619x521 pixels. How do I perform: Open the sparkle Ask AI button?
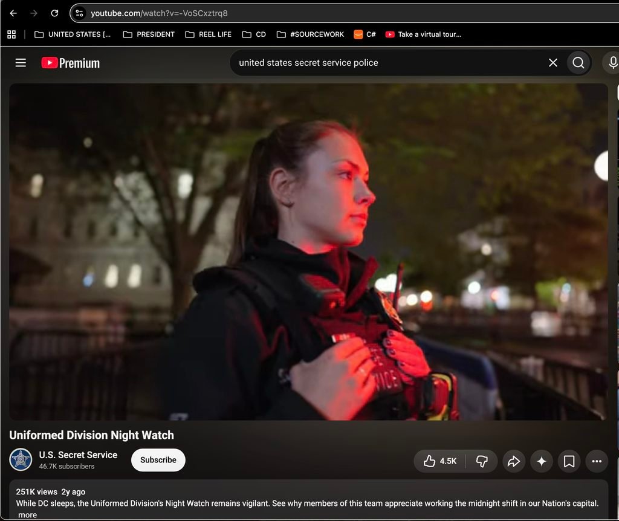[x=542, y=461]
